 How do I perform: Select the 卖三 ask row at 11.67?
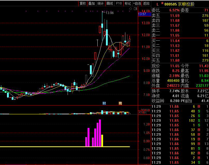180,25
